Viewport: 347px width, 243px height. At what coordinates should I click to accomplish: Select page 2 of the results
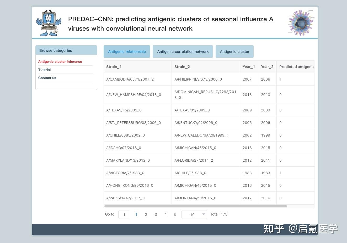click(x=146, y=214)
